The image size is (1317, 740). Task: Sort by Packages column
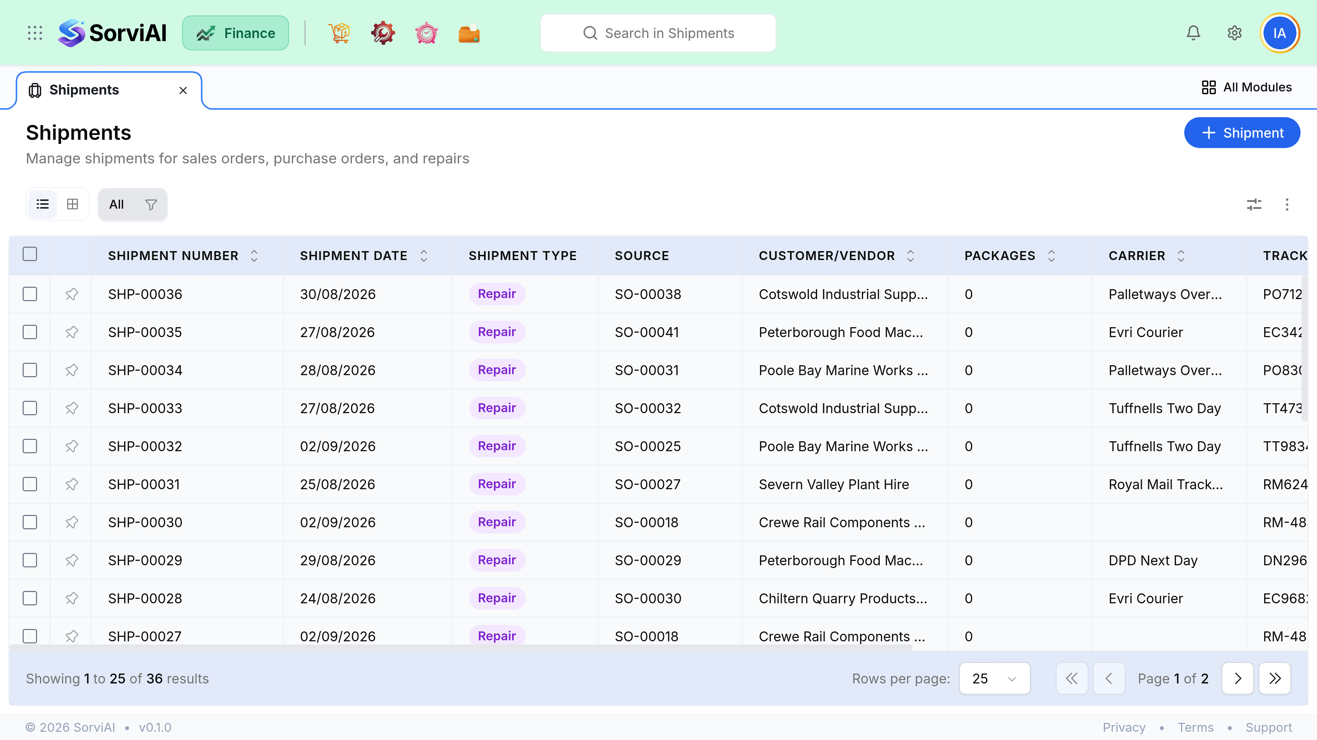click(x=1051, y=256)
